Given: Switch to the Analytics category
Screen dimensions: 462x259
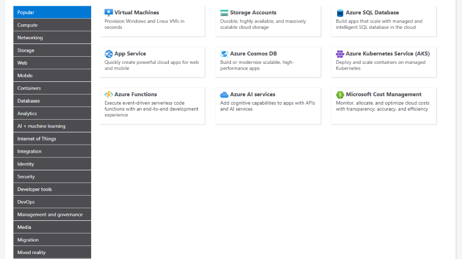Looking at the screenshot, I should pyautogui.click(x=52, y=113).
